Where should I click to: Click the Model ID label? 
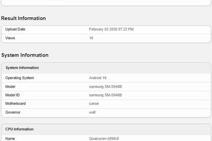[13, 95]
